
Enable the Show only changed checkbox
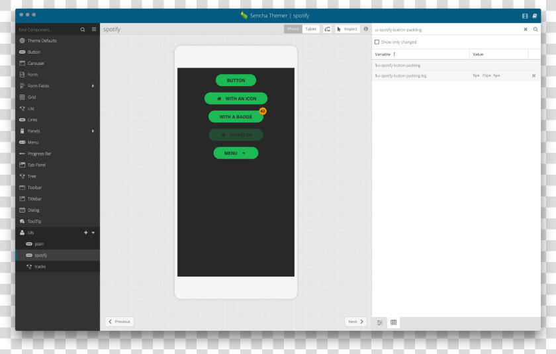(x=377, y=42)
